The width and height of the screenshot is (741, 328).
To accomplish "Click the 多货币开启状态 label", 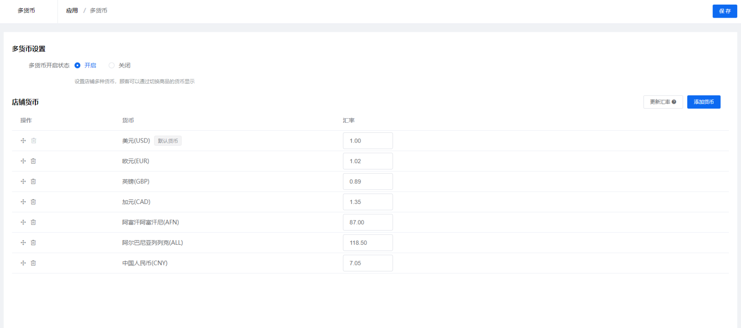I will tap(49, 65).
